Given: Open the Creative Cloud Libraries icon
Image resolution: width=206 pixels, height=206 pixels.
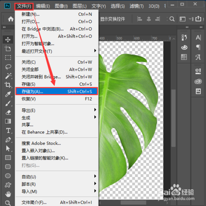Looking at the screenshot, I should [x=198, y=82].
